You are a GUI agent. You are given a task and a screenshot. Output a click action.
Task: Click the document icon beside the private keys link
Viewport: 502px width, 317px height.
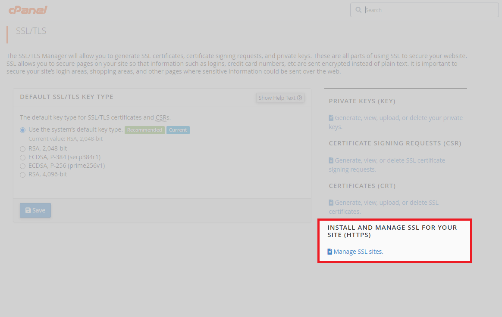pos(330,117)
